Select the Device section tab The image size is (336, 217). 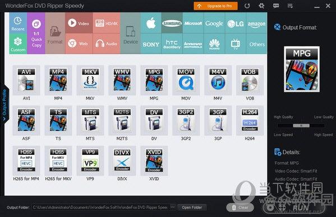click(131, 33)
